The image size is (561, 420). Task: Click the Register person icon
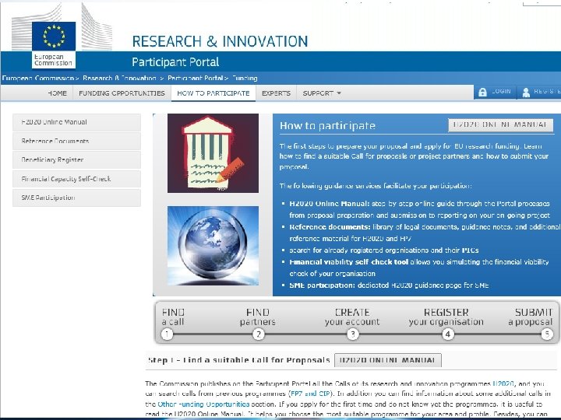point(526,93)
